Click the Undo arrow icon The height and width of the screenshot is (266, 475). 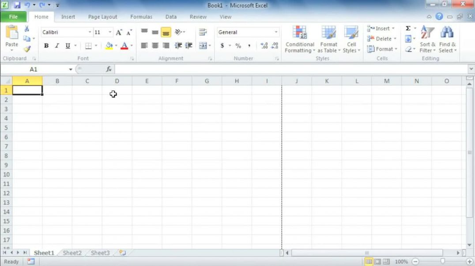click(27, 5)
